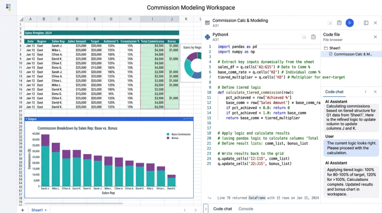Select column K header

[x=186, y=19]
